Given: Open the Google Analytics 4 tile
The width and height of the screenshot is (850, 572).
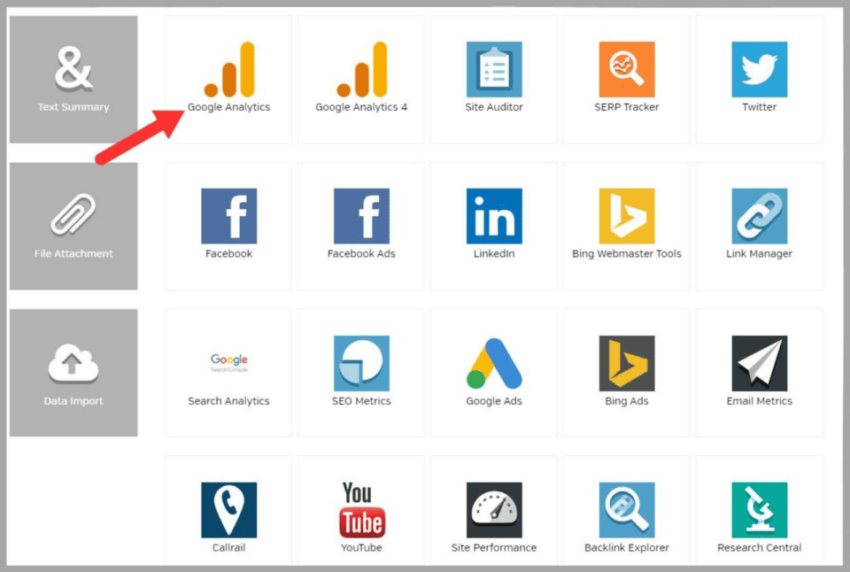Looking at the screenshot, I should coord(361,79).
